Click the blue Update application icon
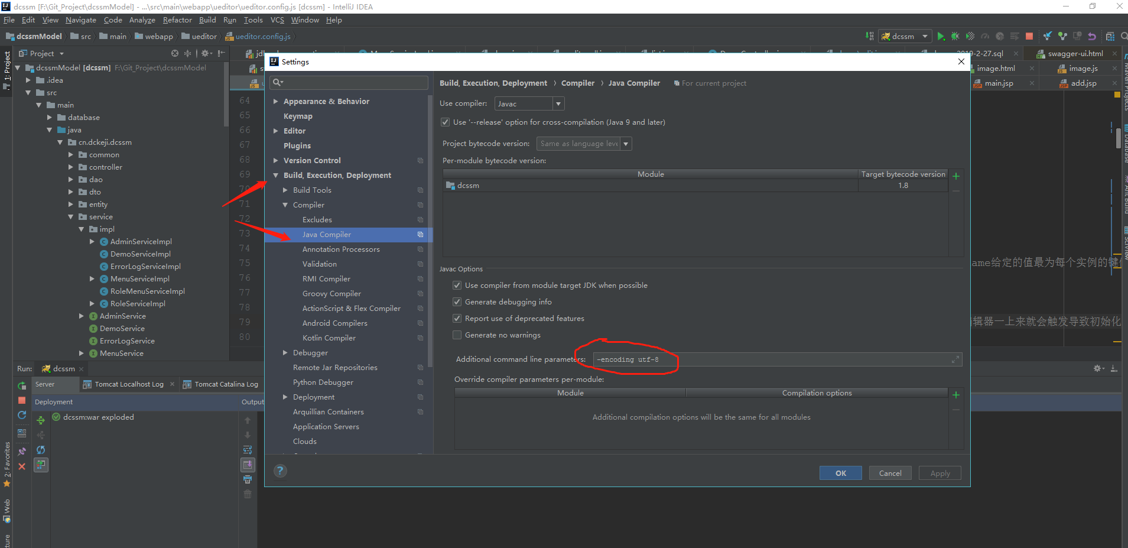 pyautogui.click(x=22, y=415)
